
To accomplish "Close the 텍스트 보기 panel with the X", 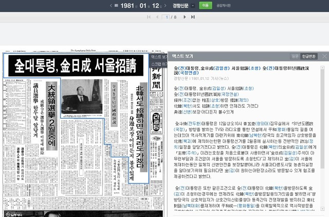I will (324, 56).
